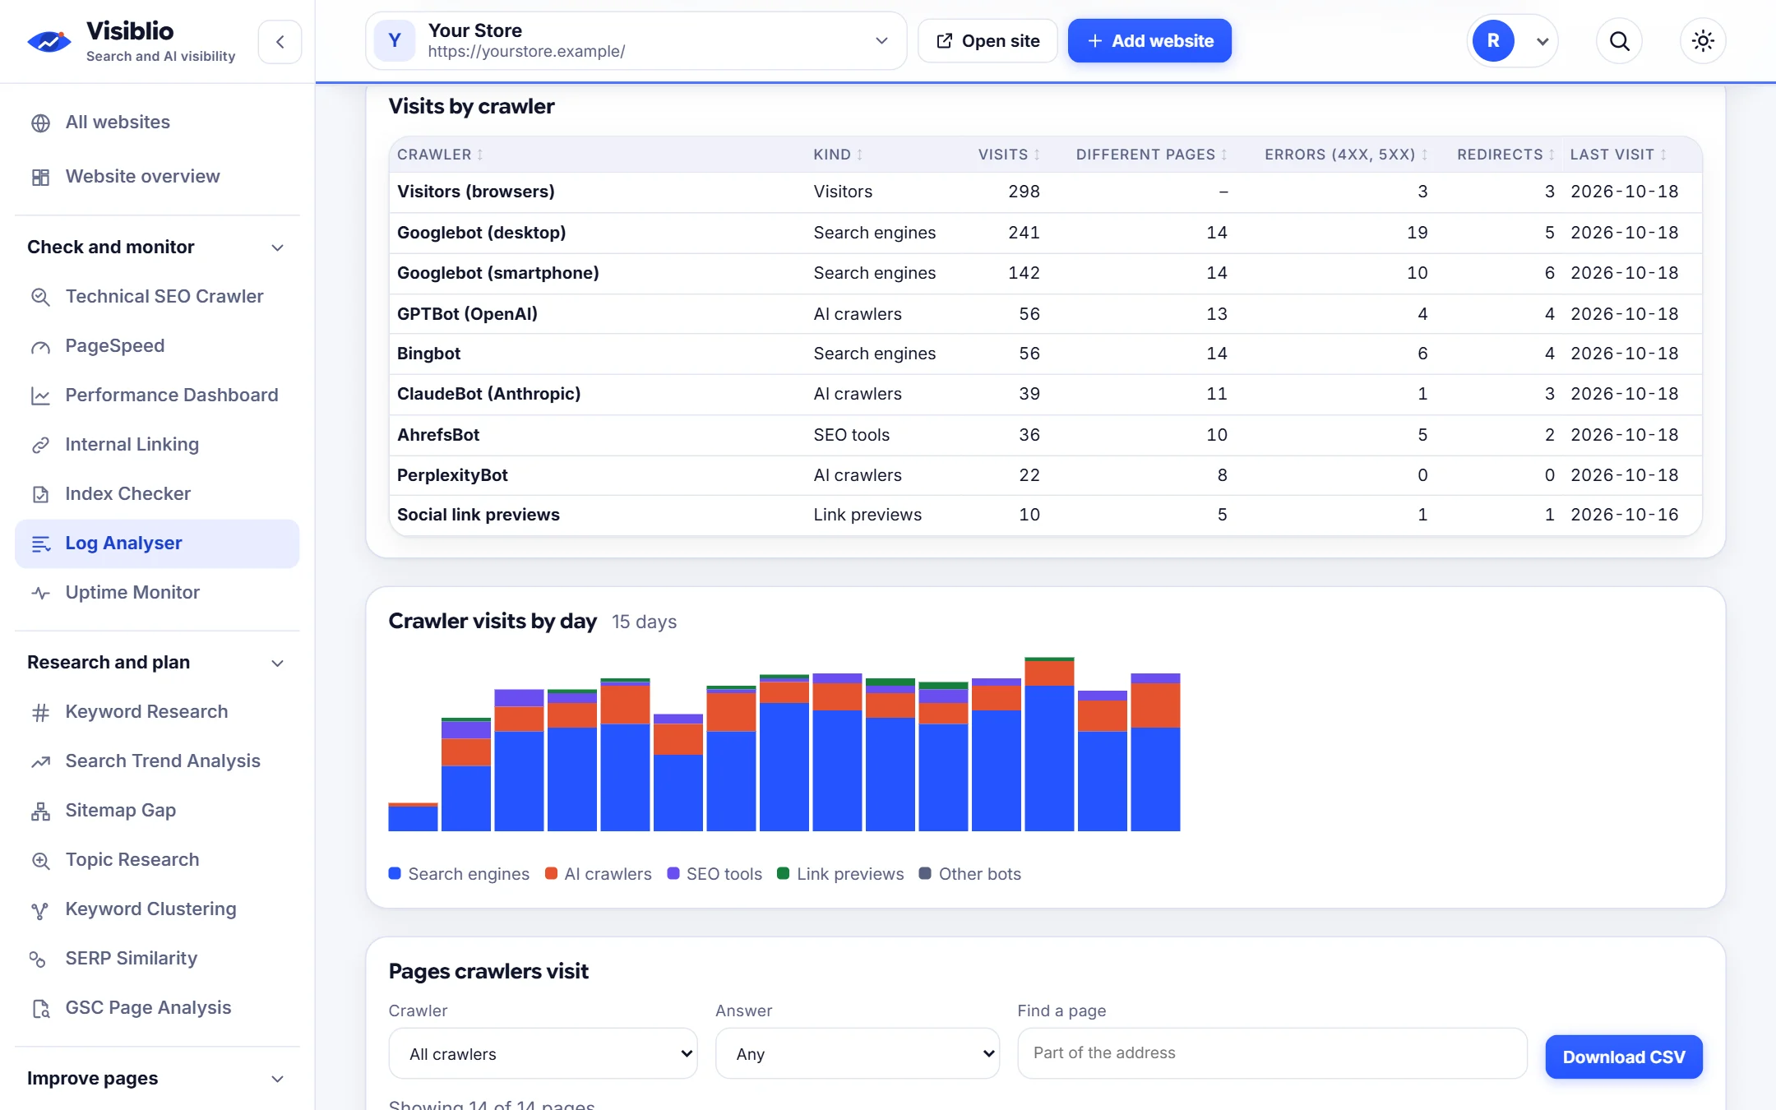
Task: Collapse the Research and plan section
Action: [x=157, y=663]
